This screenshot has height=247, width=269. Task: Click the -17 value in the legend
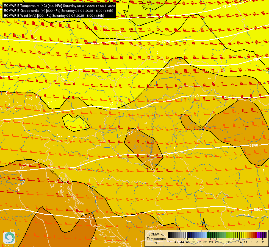234,242
